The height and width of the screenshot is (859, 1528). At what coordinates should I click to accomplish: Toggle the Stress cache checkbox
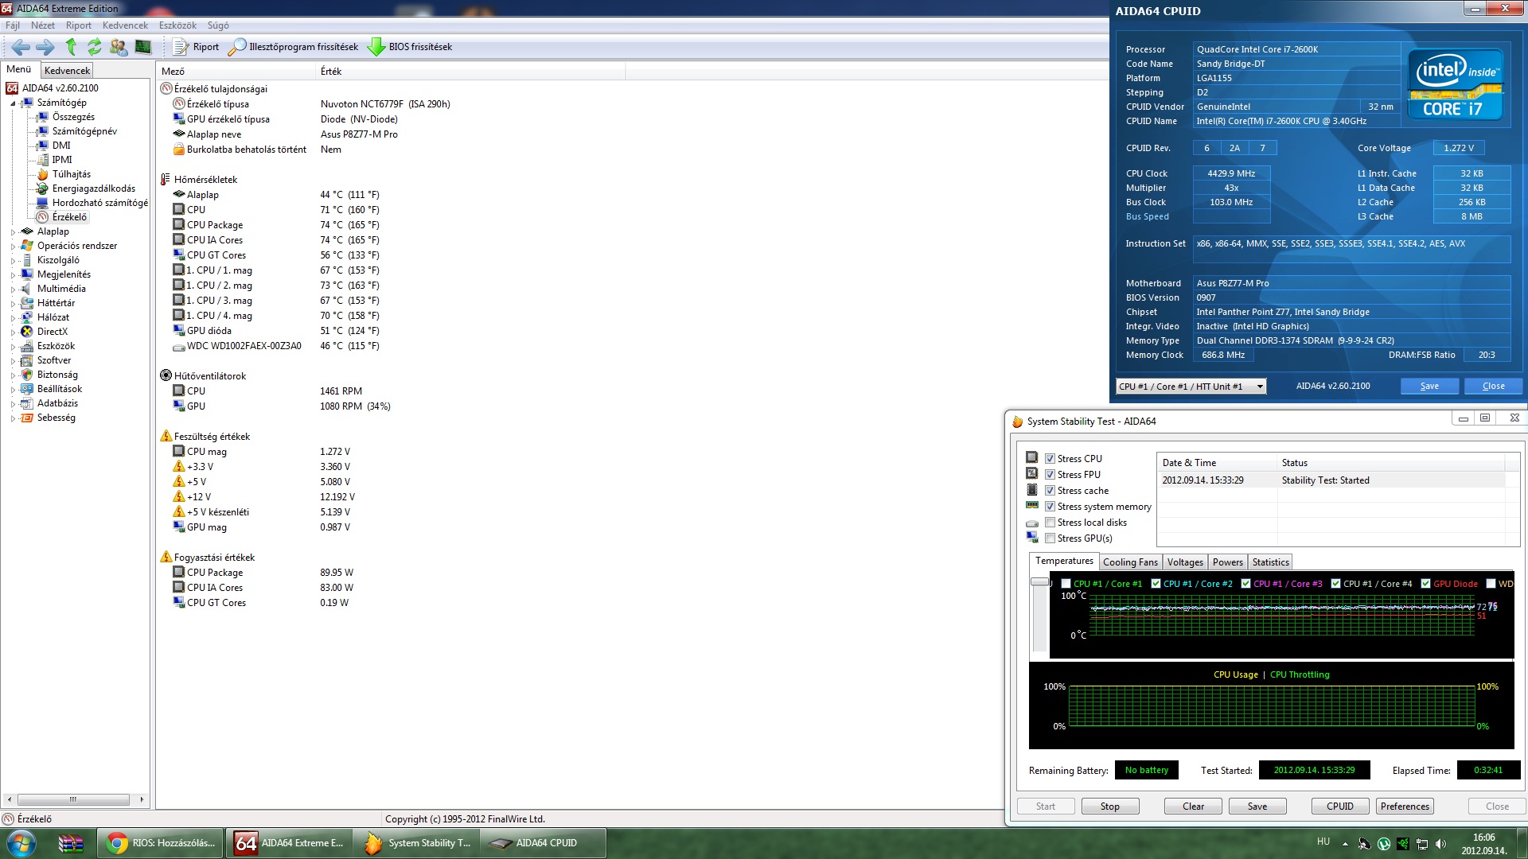point(1050,491)
